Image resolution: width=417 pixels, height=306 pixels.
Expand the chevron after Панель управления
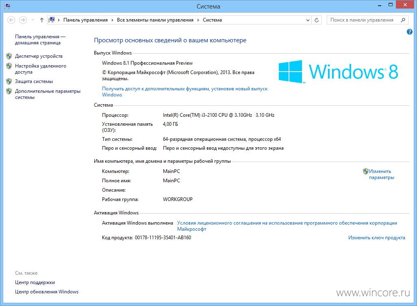(112, 20)
